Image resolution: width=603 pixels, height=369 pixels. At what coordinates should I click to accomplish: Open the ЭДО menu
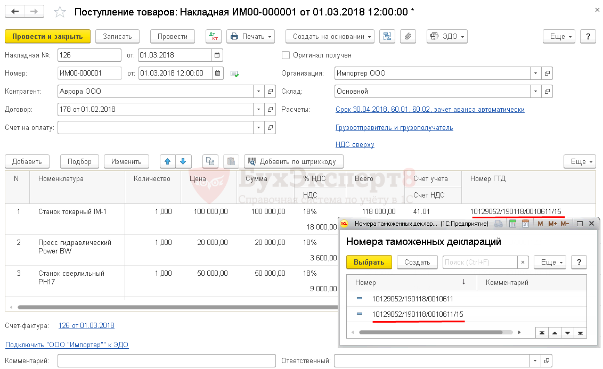(x=446, y=37)
